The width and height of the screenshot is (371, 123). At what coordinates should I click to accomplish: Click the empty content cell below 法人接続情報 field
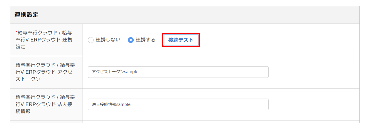click(x=220, y=122)
